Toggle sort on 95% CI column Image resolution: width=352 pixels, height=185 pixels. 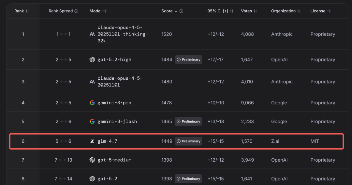click(232, 11)
